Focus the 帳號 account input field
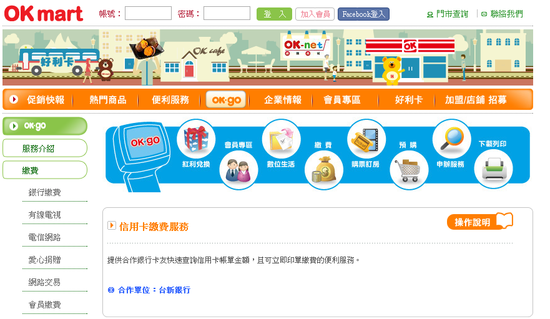This screenshot has width=550, height=319. 149,13
